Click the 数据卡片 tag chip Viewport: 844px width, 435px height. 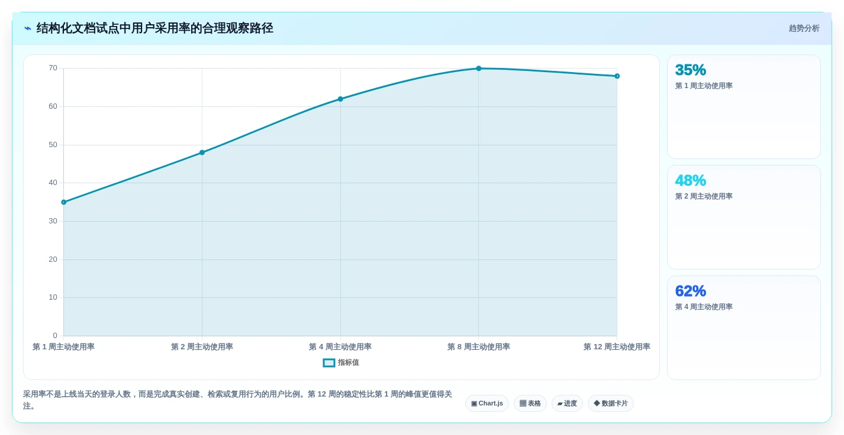tap(611, 403)
